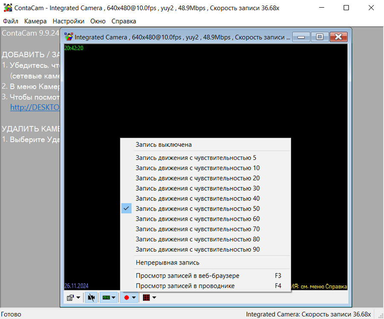Enable "Непрерывная запись" continuous recording
The image size is (384, 319).
pyautogui.click(x=206, y=263)
